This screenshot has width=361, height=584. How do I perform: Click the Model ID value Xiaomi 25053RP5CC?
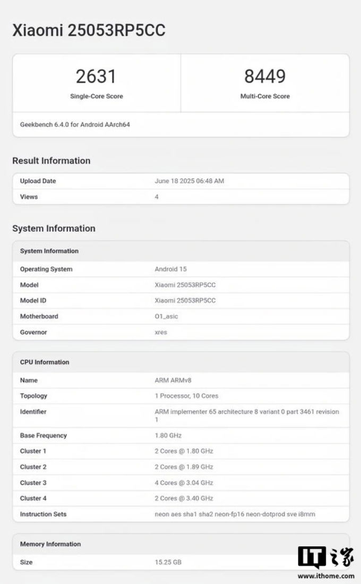185,301
